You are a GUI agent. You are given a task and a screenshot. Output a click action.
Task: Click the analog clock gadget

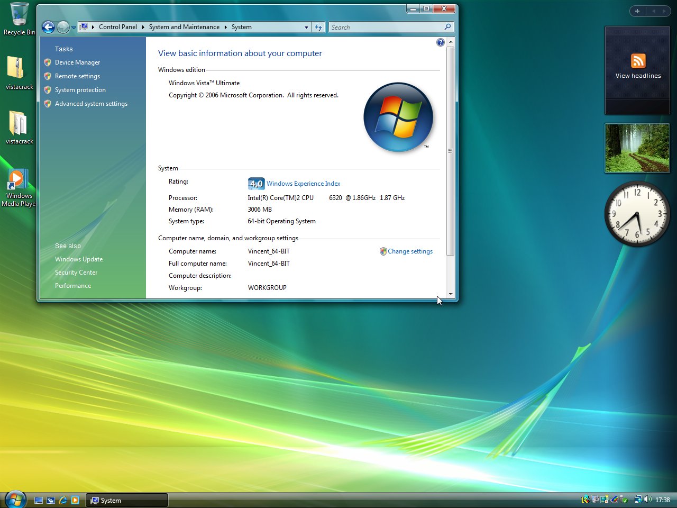(637, 213)
